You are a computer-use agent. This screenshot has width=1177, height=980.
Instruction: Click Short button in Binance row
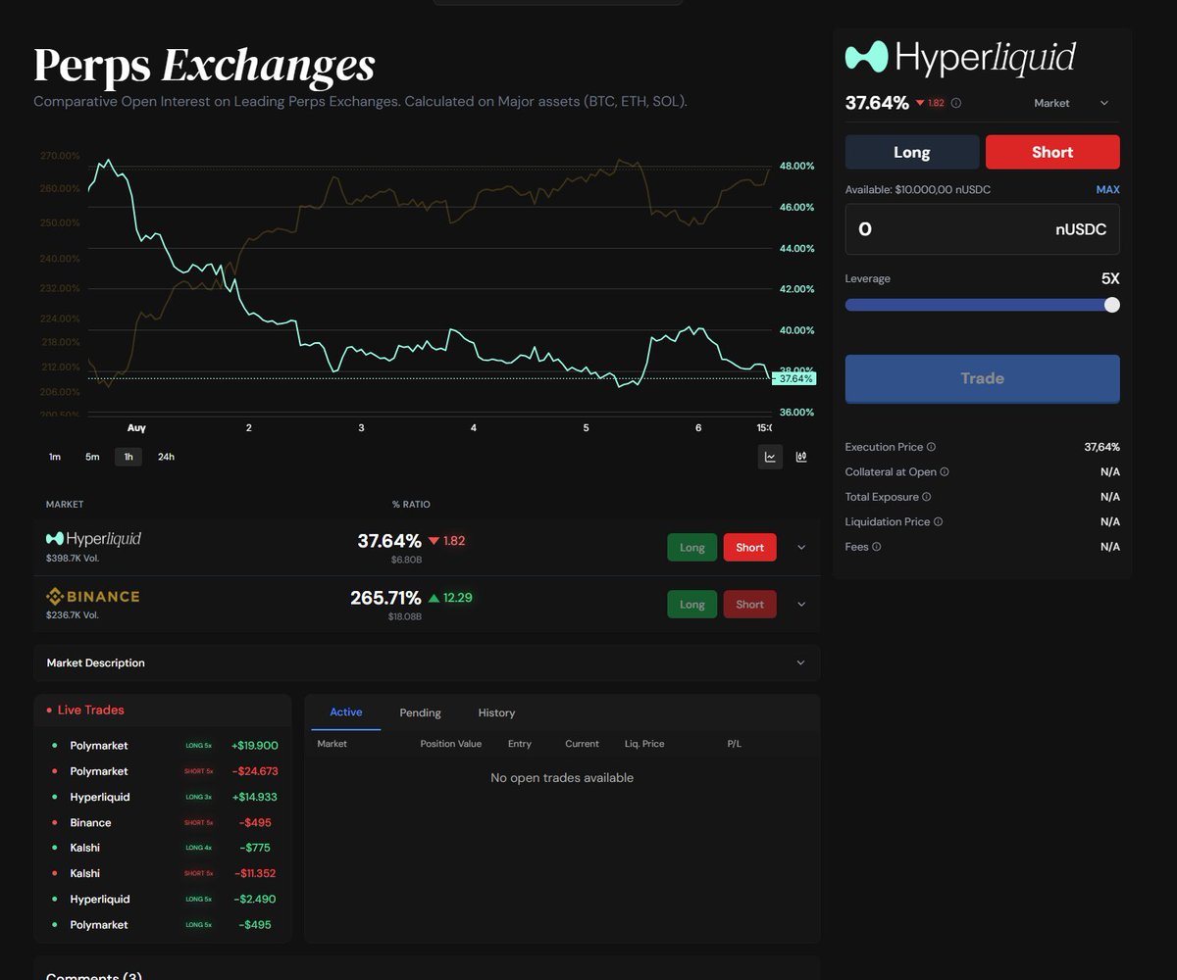coord(750,605)
